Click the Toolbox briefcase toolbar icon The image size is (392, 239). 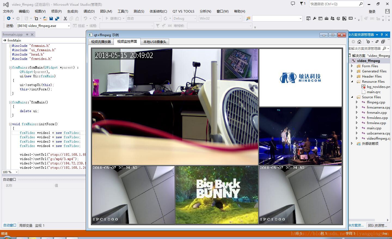(326, 19)
